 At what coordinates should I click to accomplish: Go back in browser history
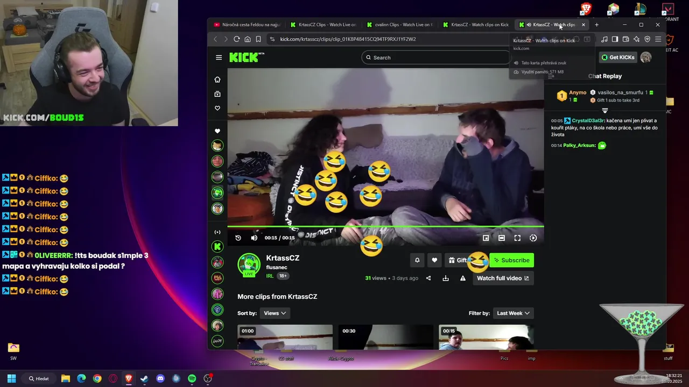pyautogui.click(x=215, y=39)
